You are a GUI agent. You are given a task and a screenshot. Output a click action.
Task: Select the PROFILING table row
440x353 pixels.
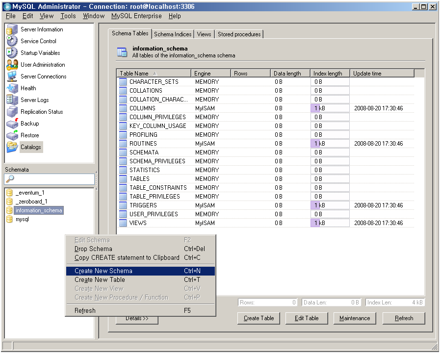265,135
